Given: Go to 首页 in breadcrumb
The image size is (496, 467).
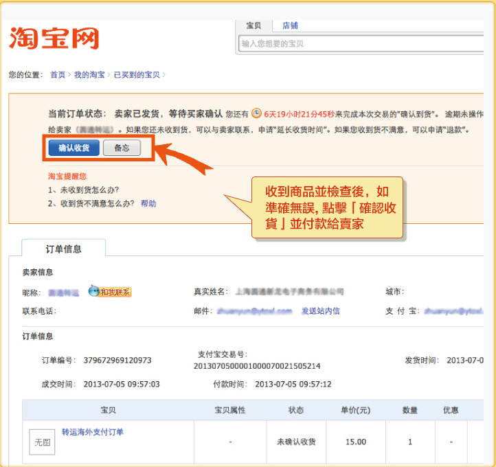Looking at the screenshot, I should (58, 75).
